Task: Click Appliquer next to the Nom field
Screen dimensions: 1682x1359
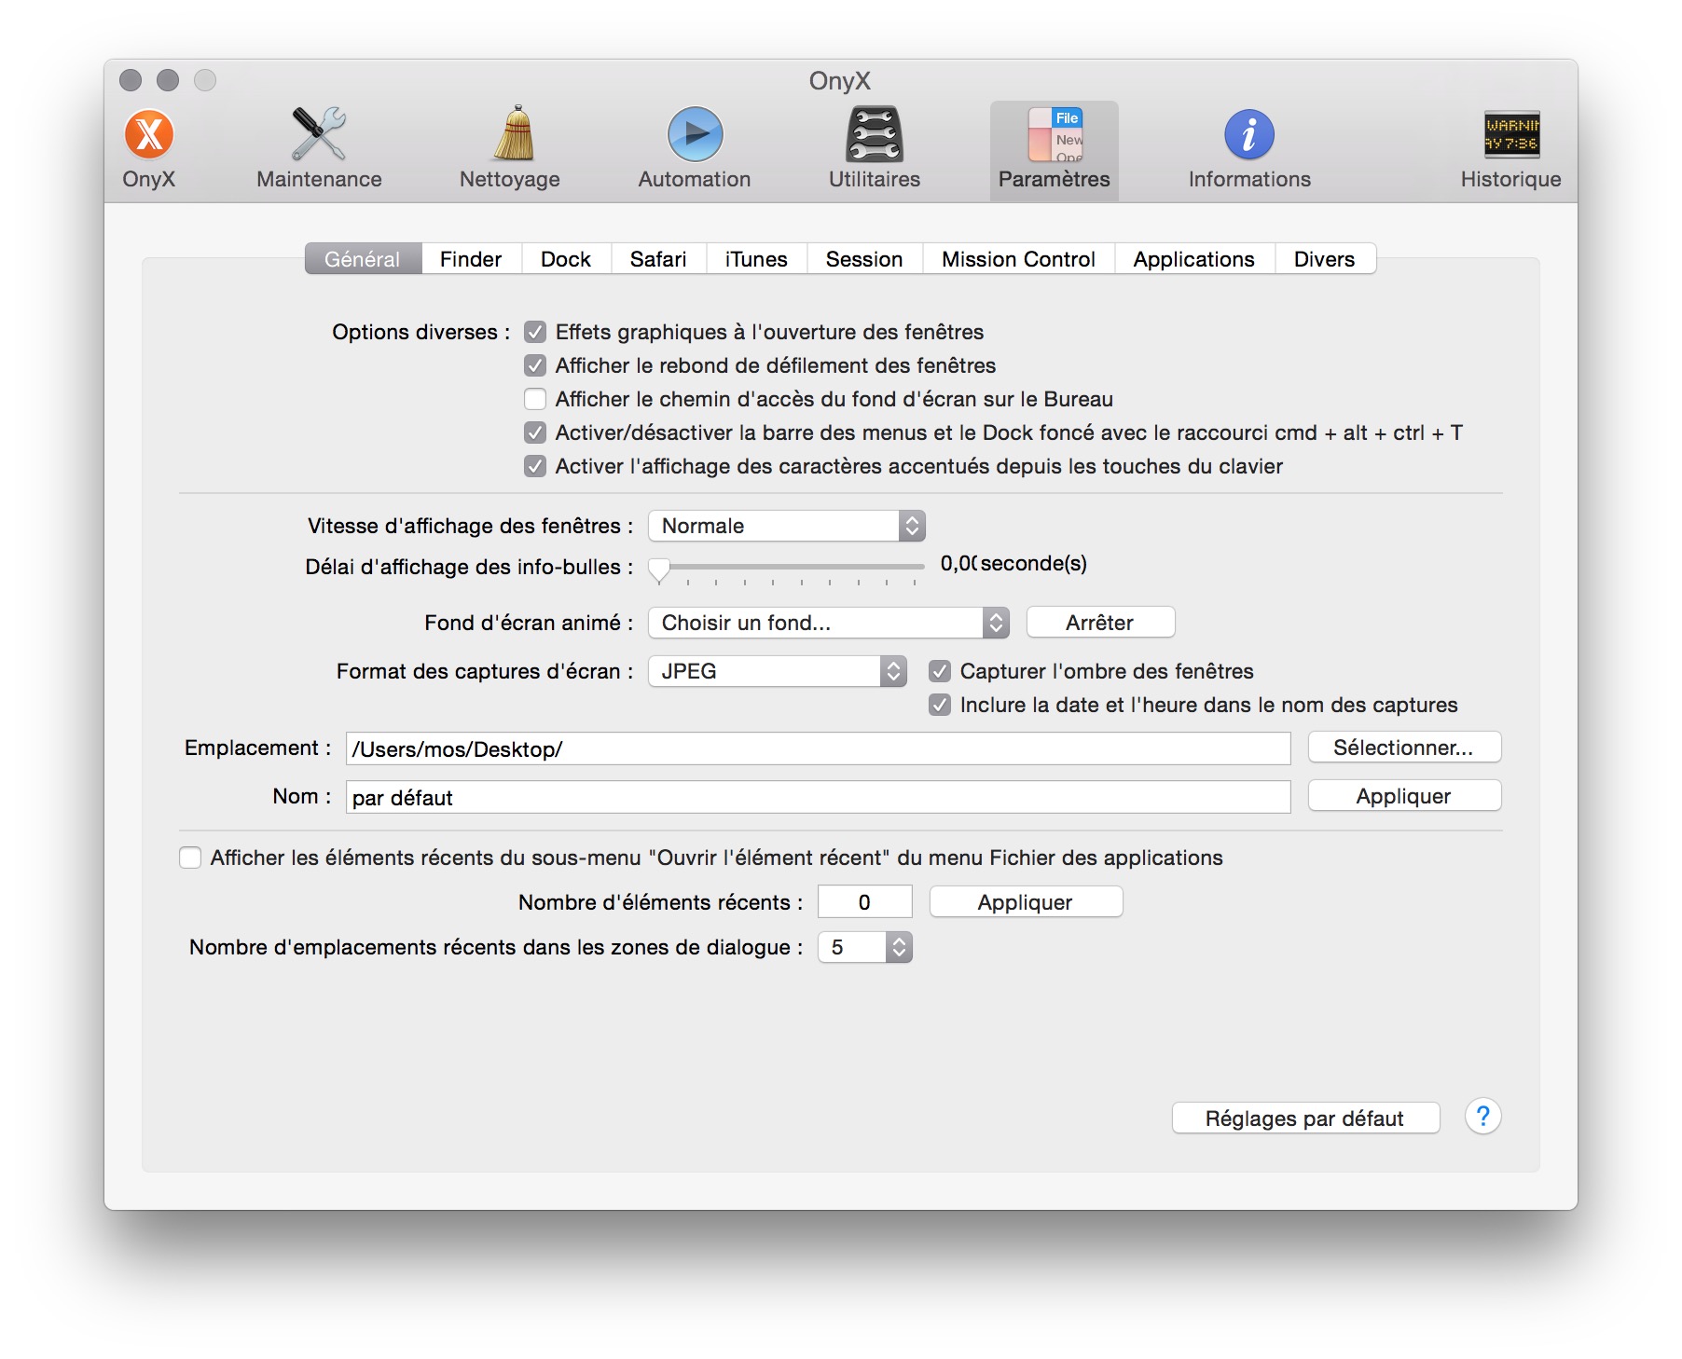Action: [1404, 796]
